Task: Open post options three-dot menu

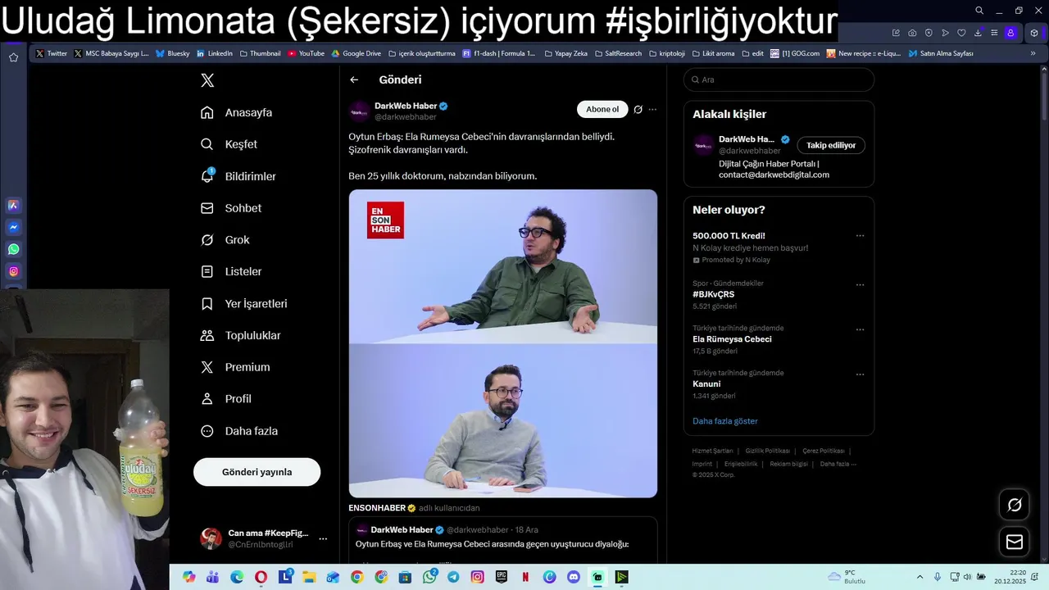Action: coord(652,109)
